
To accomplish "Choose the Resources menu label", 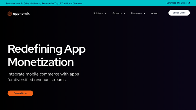I will pyautogui.click(x=136, y=13).
